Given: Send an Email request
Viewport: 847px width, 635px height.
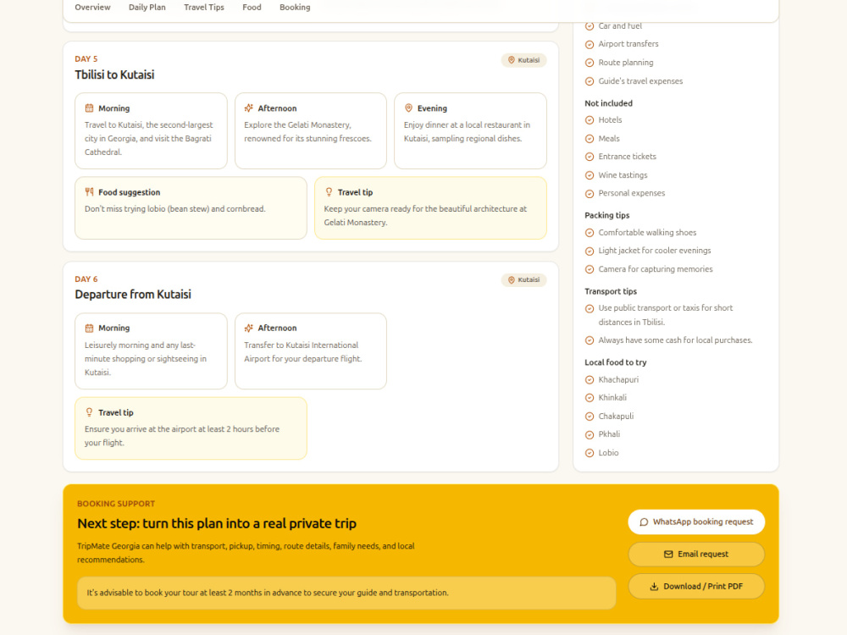Looking at the screenshot, I should 696,554.
